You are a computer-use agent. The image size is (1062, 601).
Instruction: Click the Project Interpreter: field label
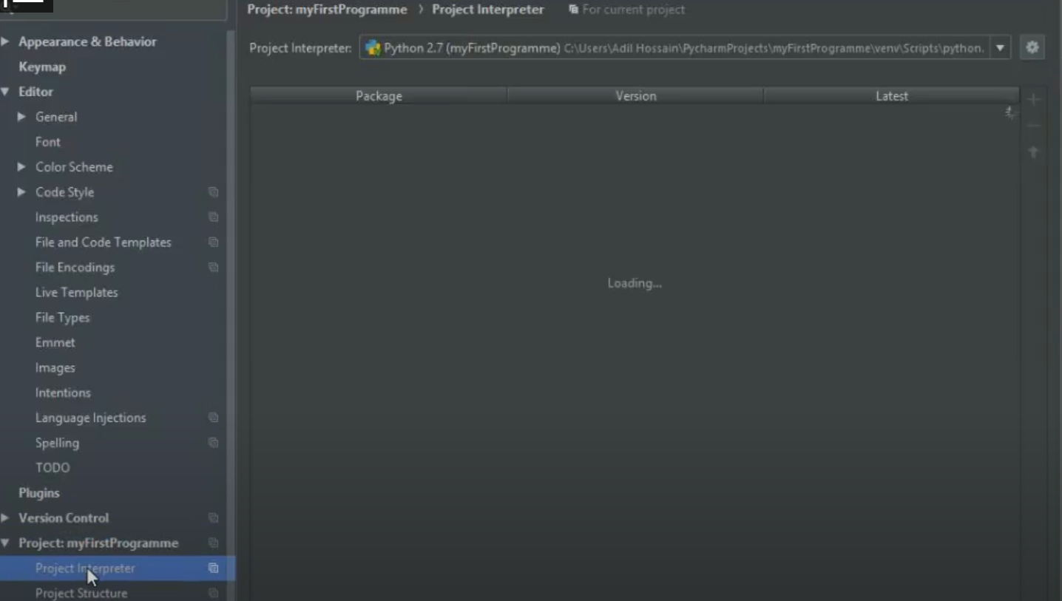point(300,48)
